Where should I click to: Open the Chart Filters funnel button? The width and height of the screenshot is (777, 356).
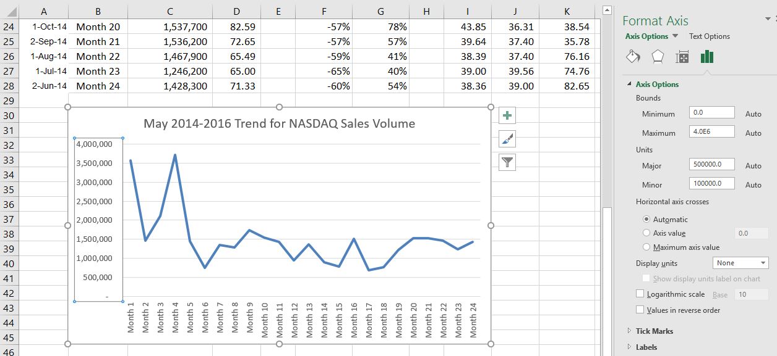click(x=507, y=162)
